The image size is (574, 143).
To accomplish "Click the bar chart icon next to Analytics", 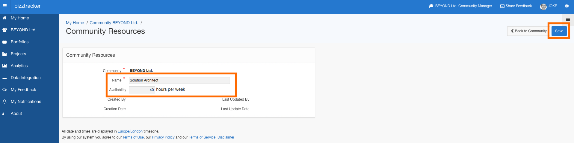I will pos(4,66).
